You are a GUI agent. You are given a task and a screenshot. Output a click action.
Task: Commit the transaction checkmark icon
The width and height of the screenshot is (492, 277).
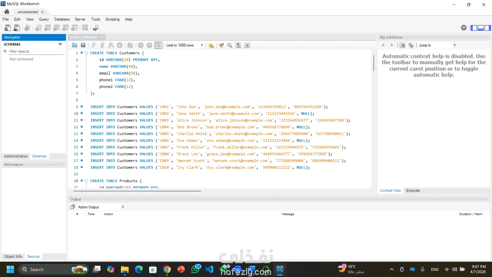point(141,45)
